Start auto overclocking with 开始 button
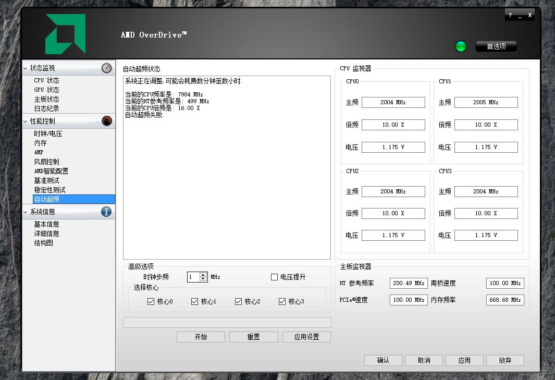This screenshot has width=555, height=380. pyautogui.click(x=201, y=337)
